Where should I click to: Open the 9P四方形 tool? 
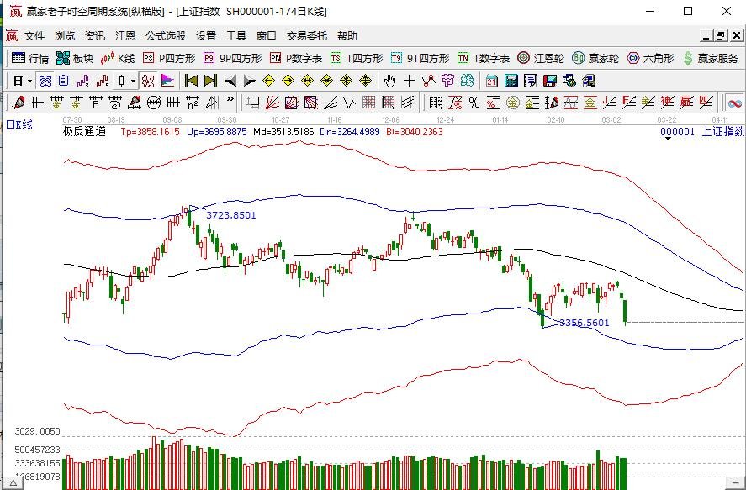[x=233, y=59]
